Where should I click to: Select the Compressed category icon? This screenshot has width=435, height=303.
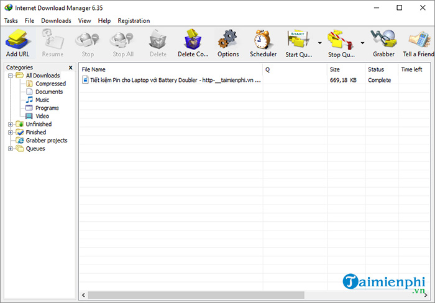pyautogui.click(x=29, y=84)
